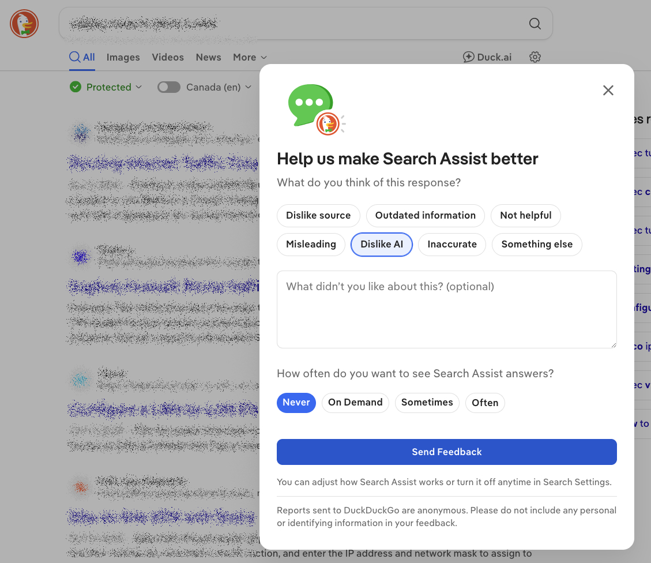Click the Send Feedback button
651x563 pixels.
coord(447,452)
